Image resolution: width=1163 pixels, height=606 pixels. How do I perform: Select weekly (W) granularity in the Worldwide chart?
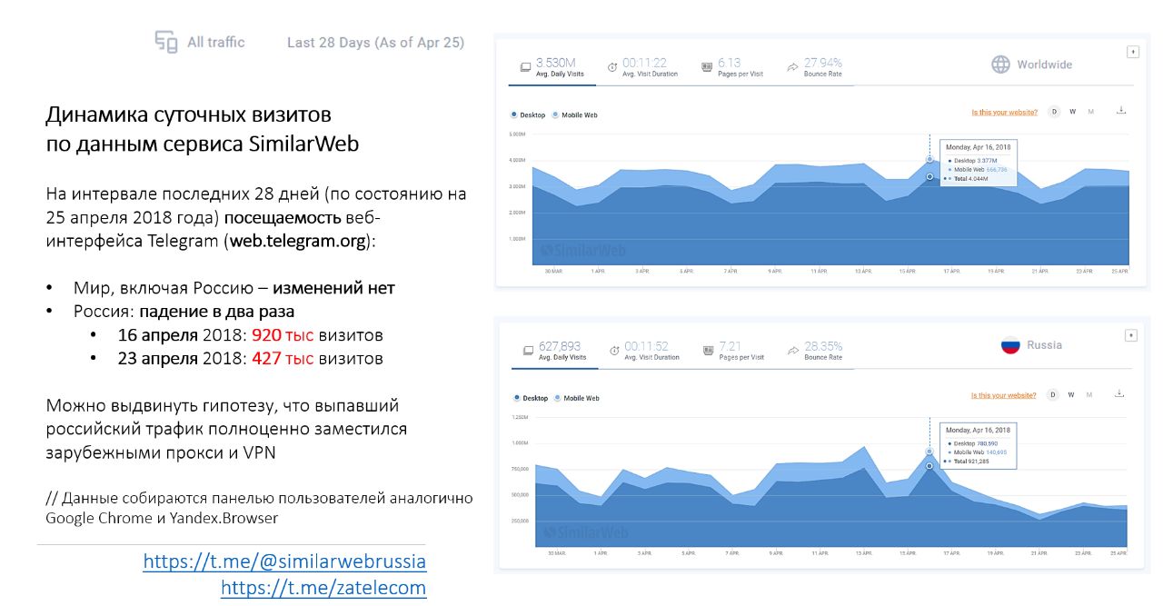[x=1073, y=112]
